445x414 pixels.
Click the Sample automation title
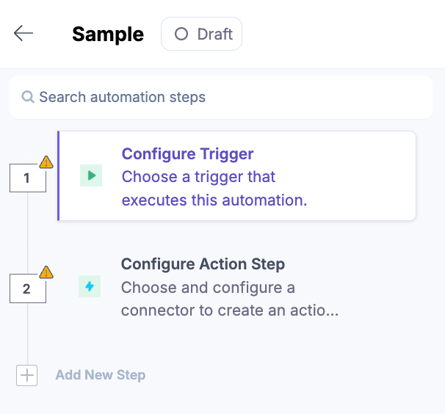tap(108, 34)
